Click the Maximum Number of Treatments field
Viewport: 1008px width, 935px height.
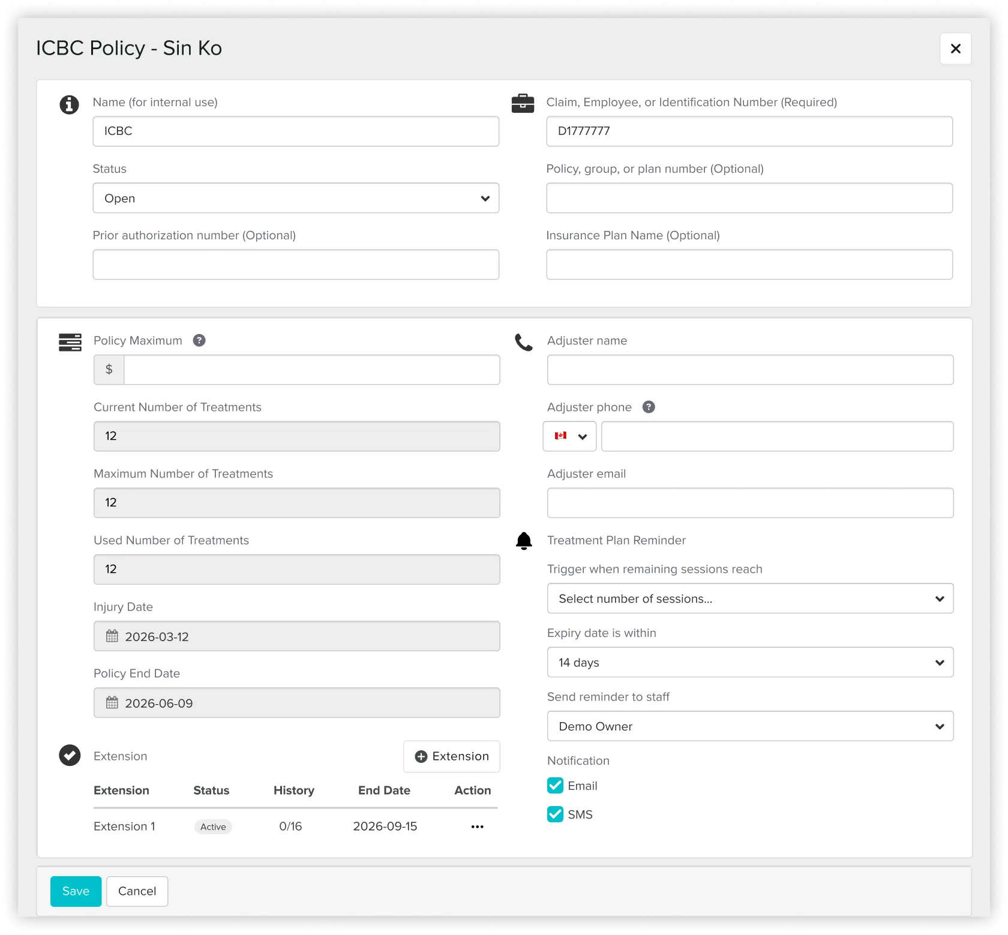[296, 503]
